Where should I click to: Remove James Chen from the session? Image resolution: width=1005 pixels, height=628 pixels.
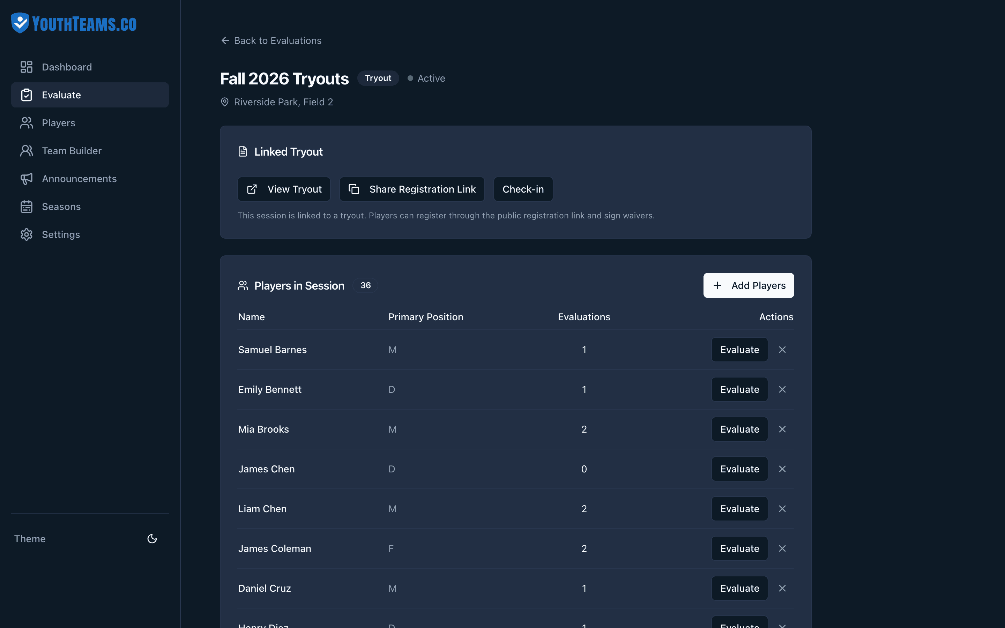782,469
